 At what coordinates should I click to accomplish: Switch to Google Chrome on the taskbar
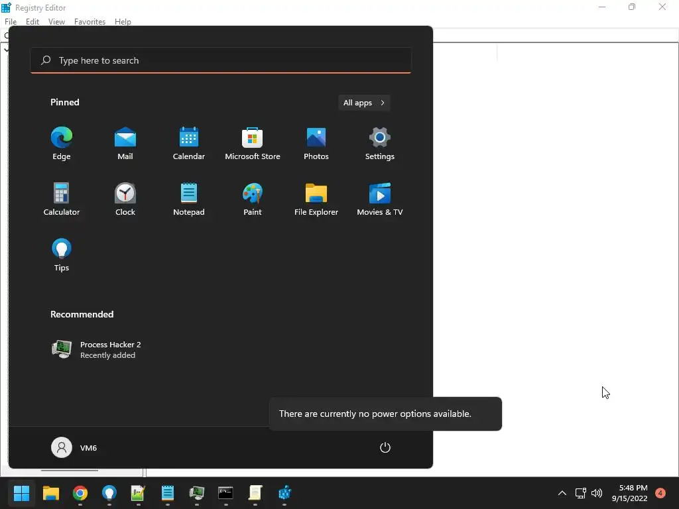tap(80, 493)
